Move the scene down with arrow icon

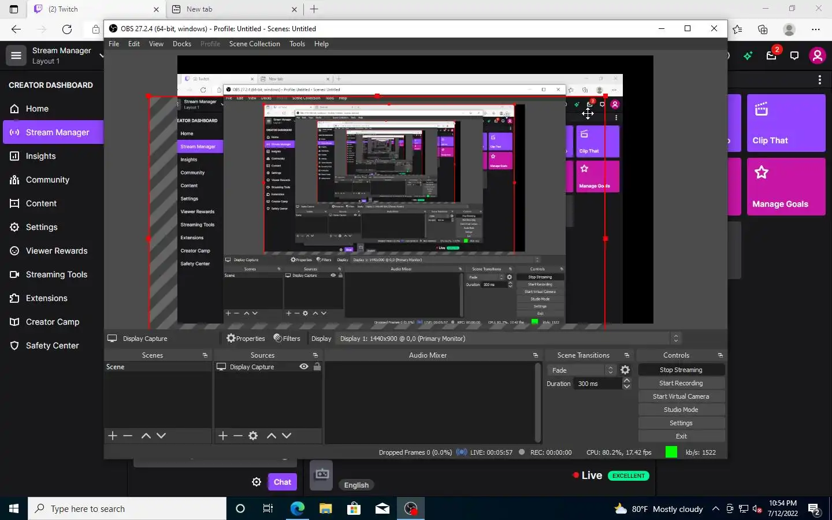[161, 436]
